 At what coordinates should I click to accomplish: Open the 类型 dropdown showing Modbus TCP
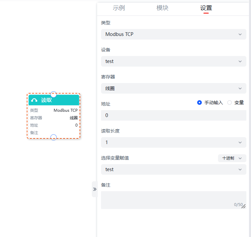[x=173, y=34]
